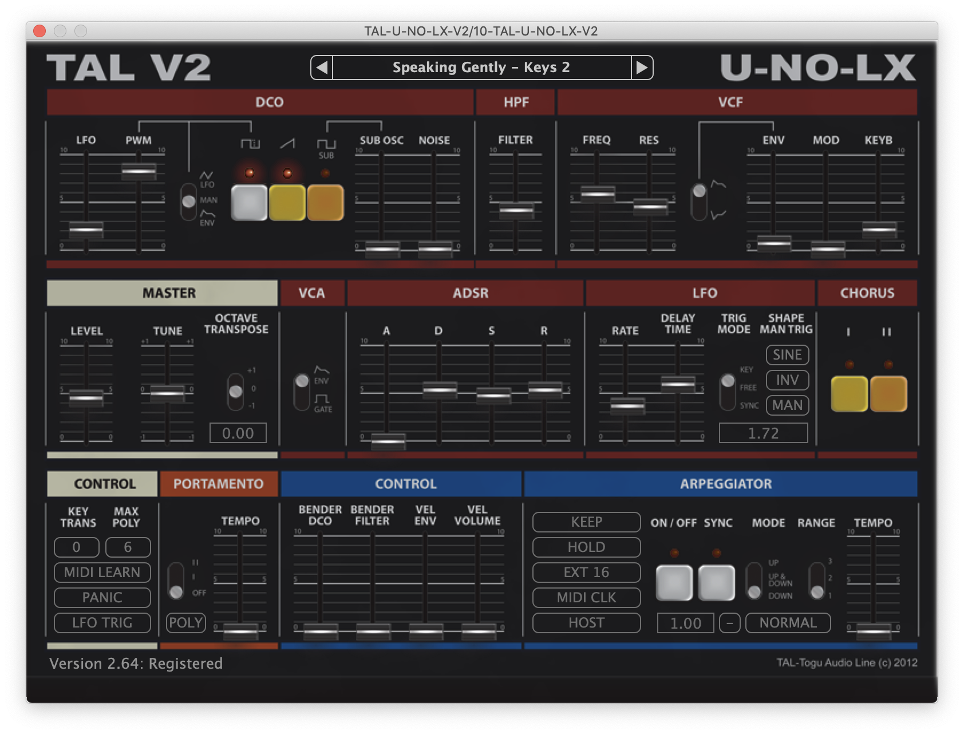This screenshot has width=964, height=734.
Task: Toggle the arpeggiator SYNC button
Action: (717, 583)
